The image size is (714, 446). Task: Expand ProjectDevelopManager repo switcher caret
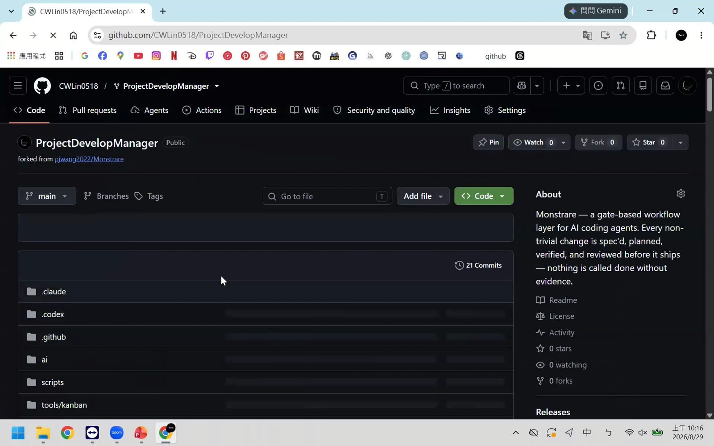[x=217, y=86]
